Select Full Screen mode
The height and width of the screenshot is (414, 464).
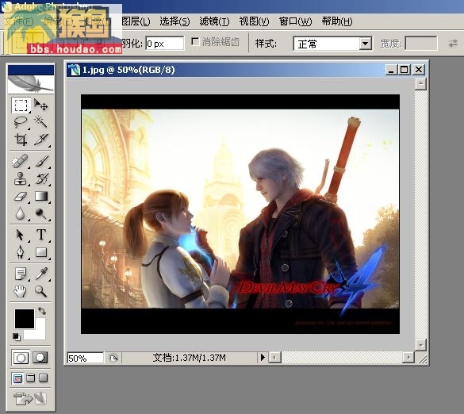43,378
